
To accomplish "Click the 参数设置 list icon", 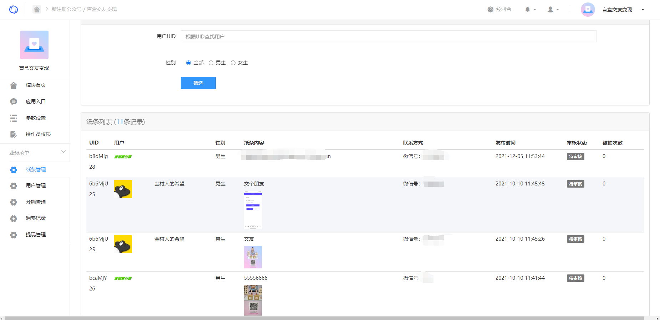I will pos(14,118).
